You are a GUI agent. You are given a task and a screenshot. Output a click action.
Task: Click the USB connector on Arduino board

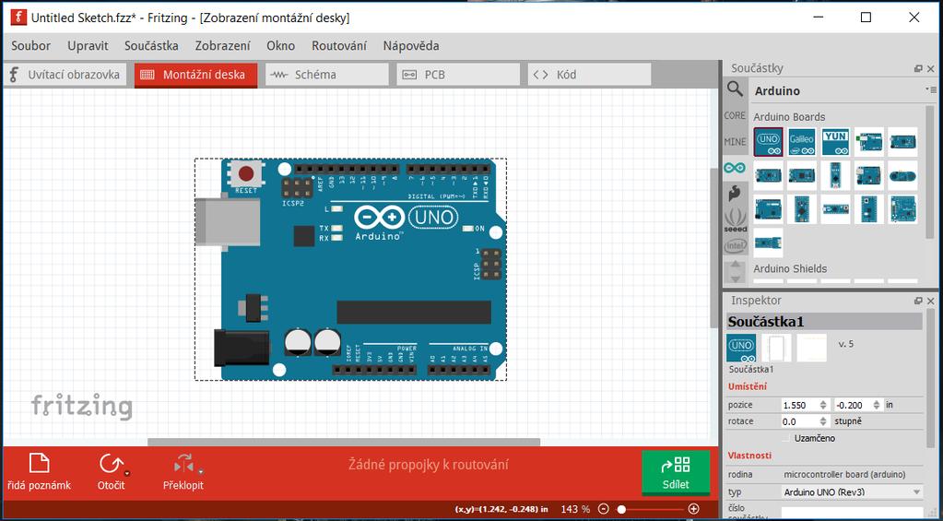point(227,222)
